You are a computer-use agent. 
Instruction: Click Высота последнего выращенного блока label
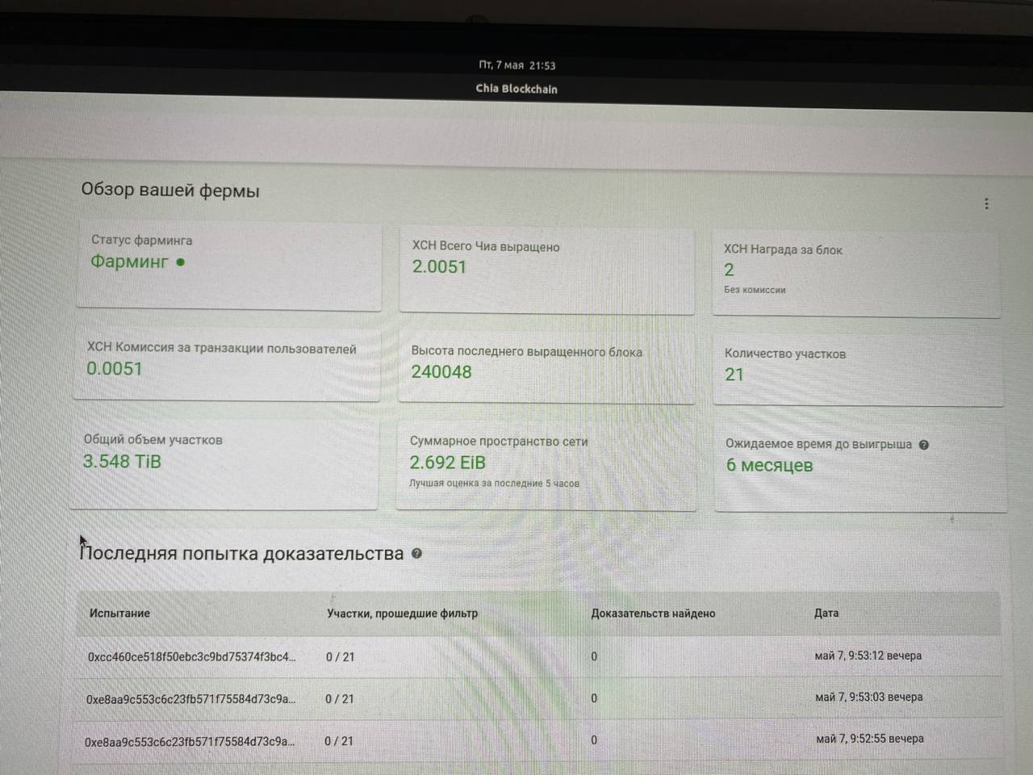tap(527, 352)
